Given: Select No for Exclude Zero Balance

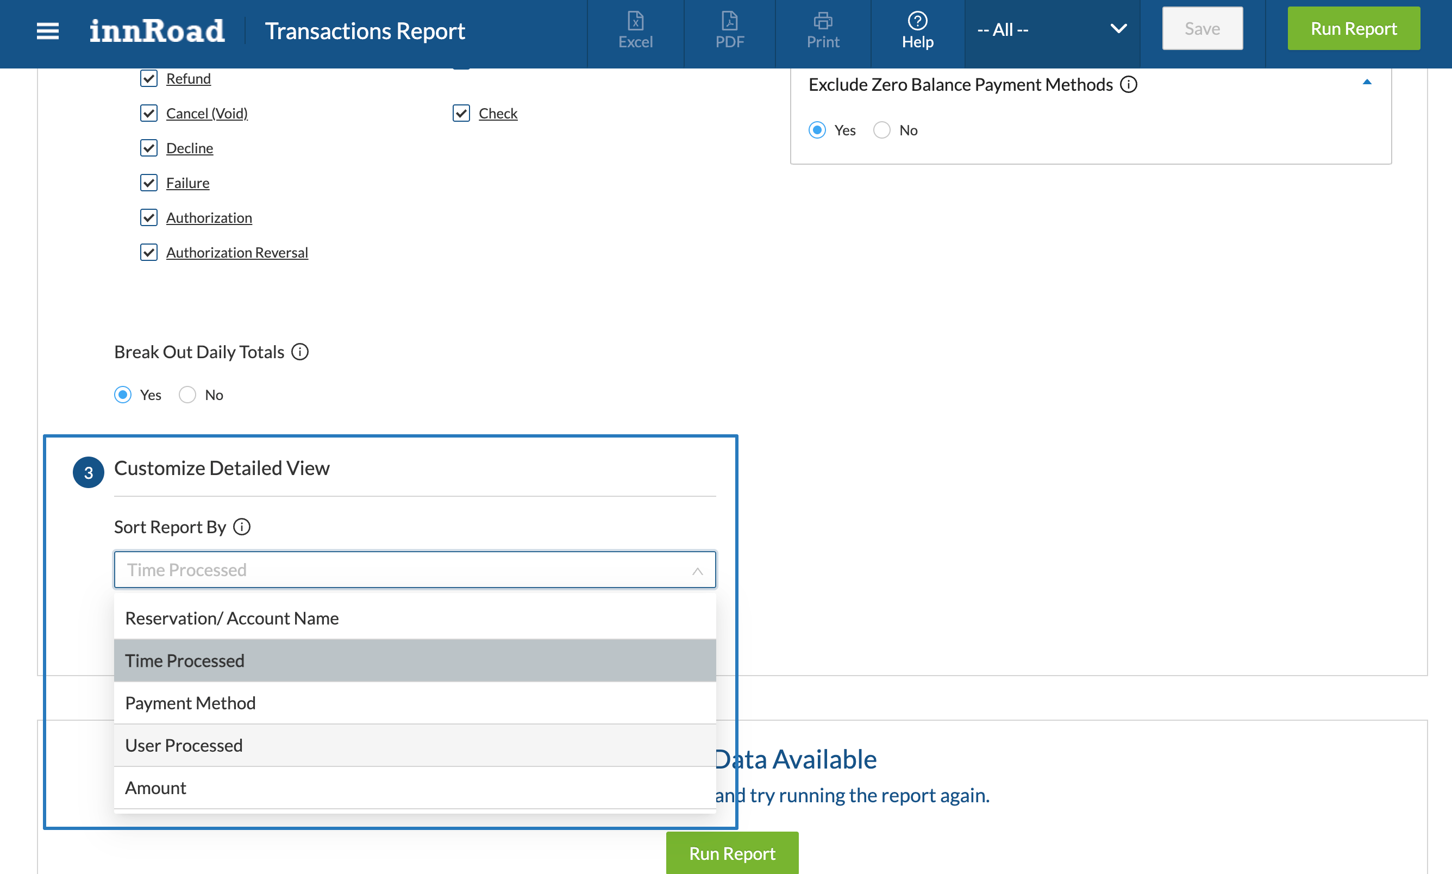Looking at the screenshot, I should (881, 130).
